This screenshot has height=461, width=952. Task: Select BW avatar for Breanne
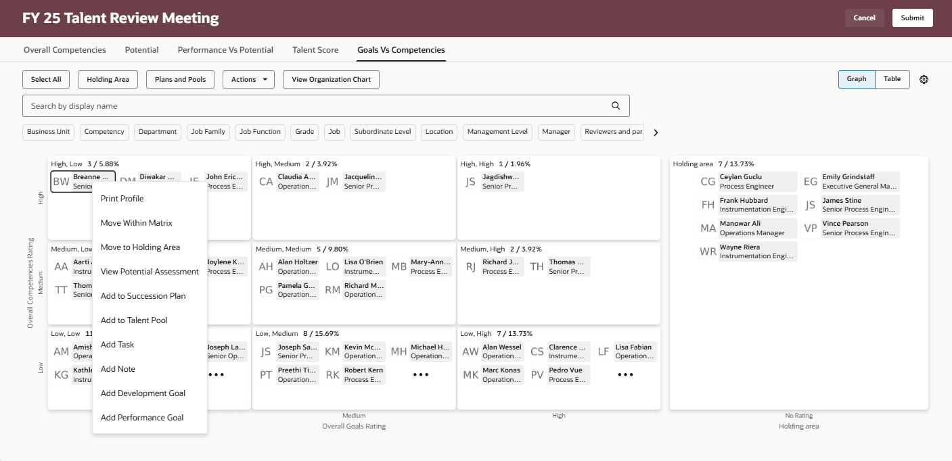pos(62,181)
